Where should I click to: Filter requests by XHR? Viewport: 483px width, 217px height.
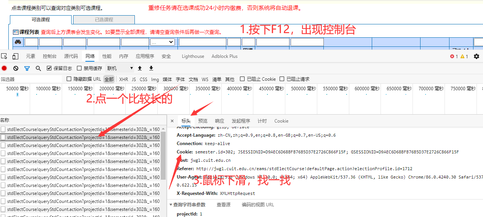point(124,79)
